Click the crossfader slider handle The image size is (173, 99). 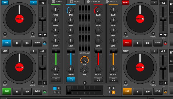point(69,90)
